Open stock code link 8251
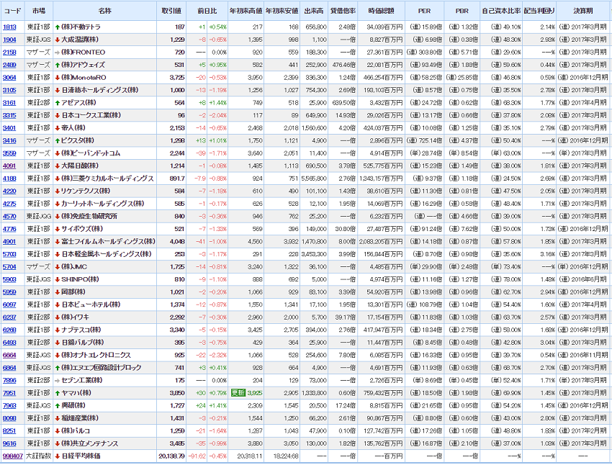Viewport: 612px width, 465px height. [x=9, y=430]
